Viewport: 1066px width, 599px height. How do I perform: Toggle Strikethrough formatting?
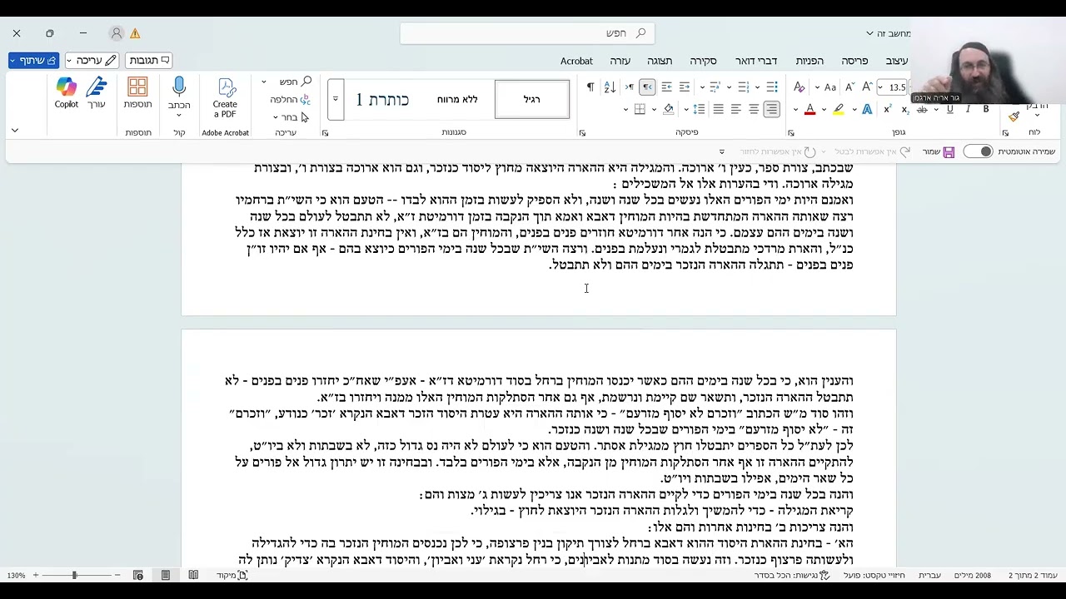pyautogui.click(x=921, y=109)
